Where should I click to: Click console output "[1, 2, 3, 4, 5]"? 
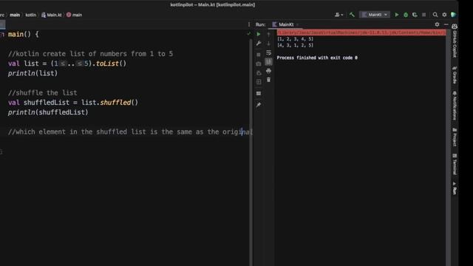[296, 39]
